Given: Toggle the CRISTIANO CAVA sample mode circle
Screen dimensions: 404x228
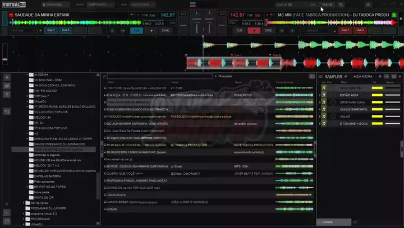Looking at the screenshot, I should pos(333,102).
